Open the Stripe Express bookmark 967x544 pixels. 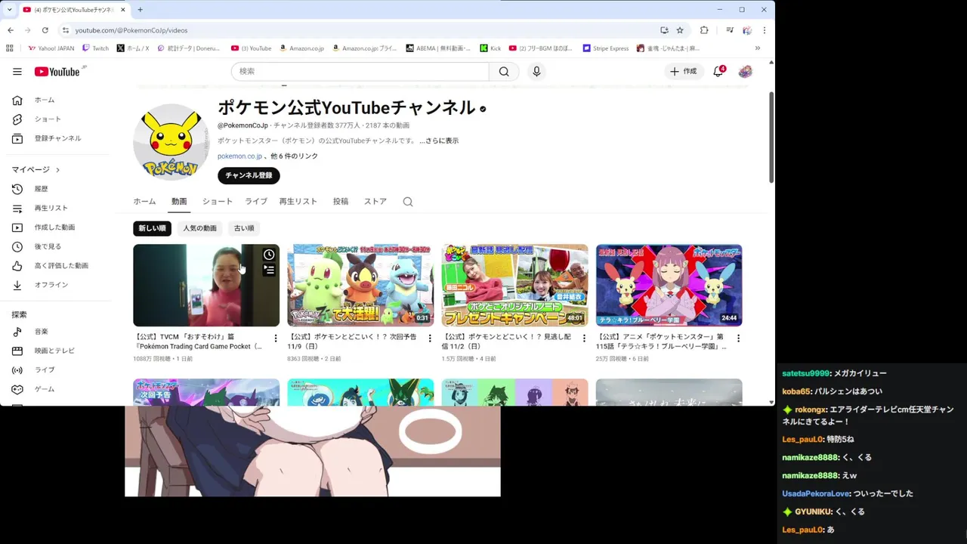coord(606,48)
